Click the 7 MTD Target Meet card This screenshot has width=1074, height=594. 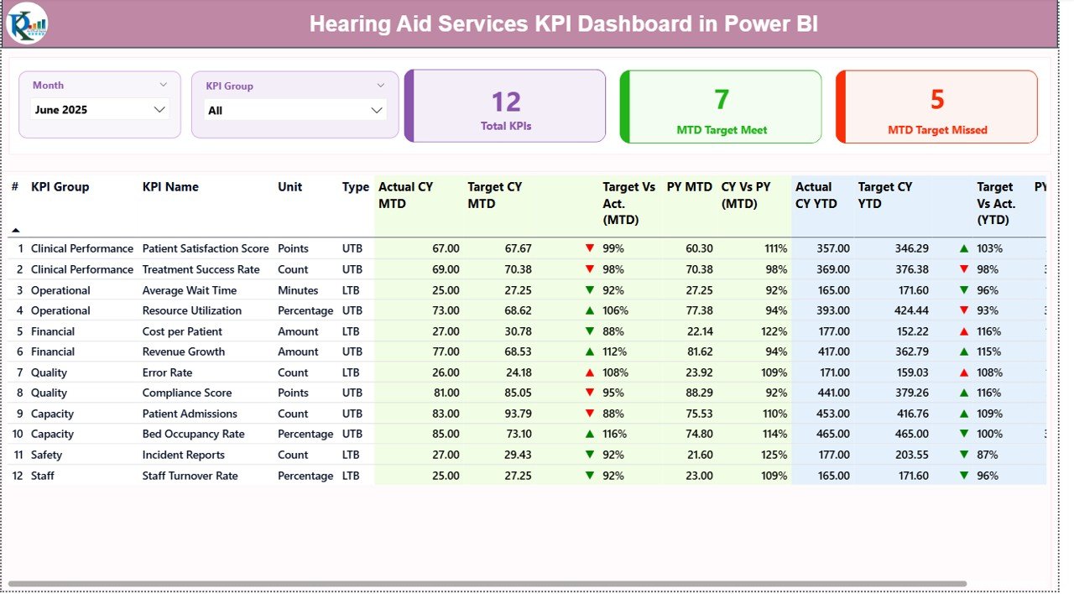pos(720,107)
